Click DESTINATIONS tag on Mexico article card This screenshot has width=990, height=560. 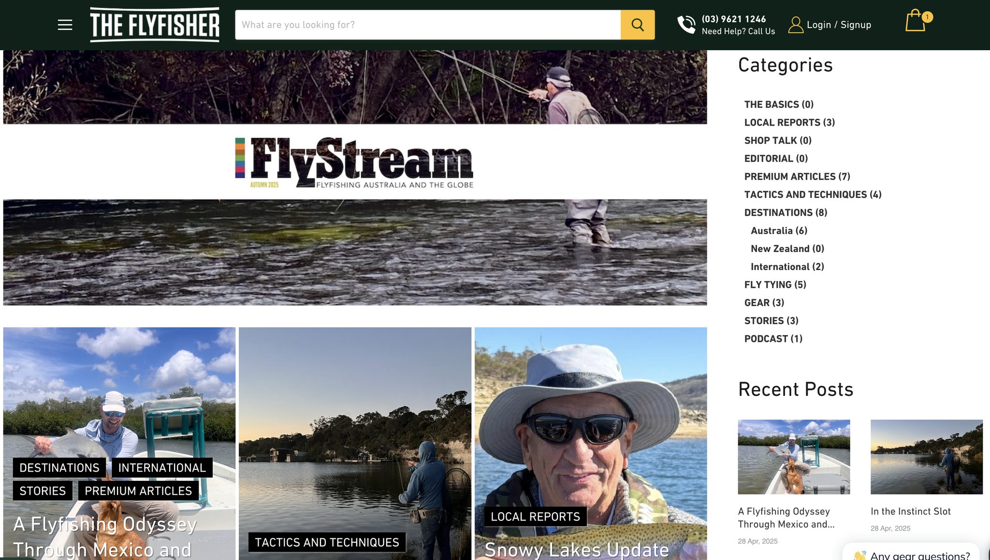(59, 468)
